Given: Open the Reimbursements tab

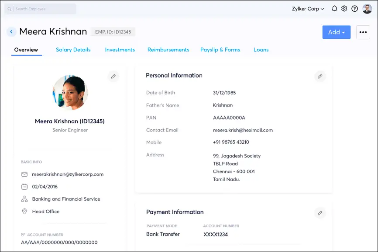Looking at the screenshot, I should click(168, 50).
